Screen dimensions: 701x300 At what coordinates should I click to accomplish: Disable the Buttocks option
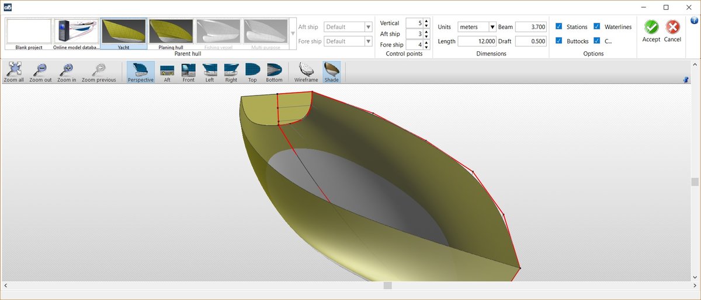[x=559, y=41]
